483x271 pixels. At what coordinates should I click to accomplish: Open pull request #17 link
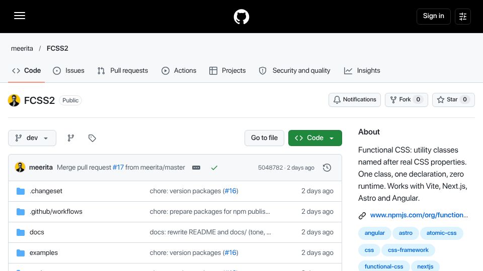(x=118, y=168)
